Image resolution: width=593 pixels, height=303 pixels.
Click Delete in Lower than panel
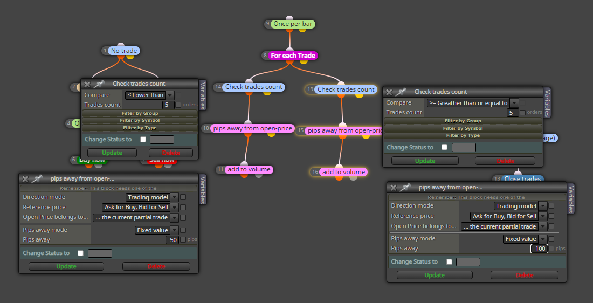[171, 153]
